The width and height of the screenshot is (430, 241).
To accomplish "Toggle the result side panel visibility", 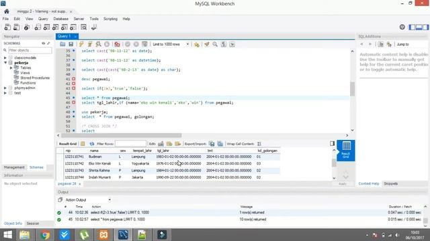I will pyautogui.click(x=332, y=143).
